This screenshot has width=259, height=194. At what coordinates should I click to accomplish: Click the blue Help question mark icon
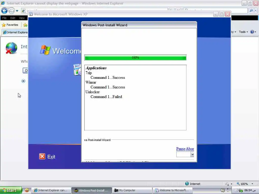[252, 32]
